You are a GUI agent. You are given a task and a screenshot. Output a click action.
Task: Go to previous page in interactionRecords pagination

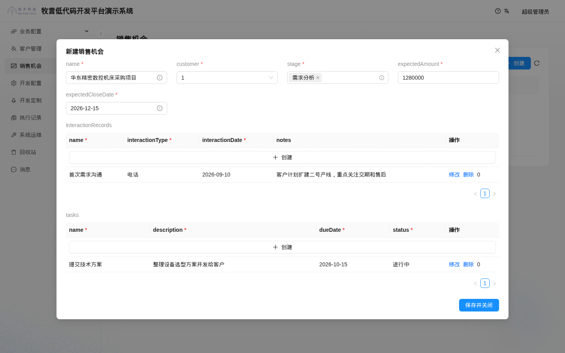pyautogui.click(x=476, y=194)
